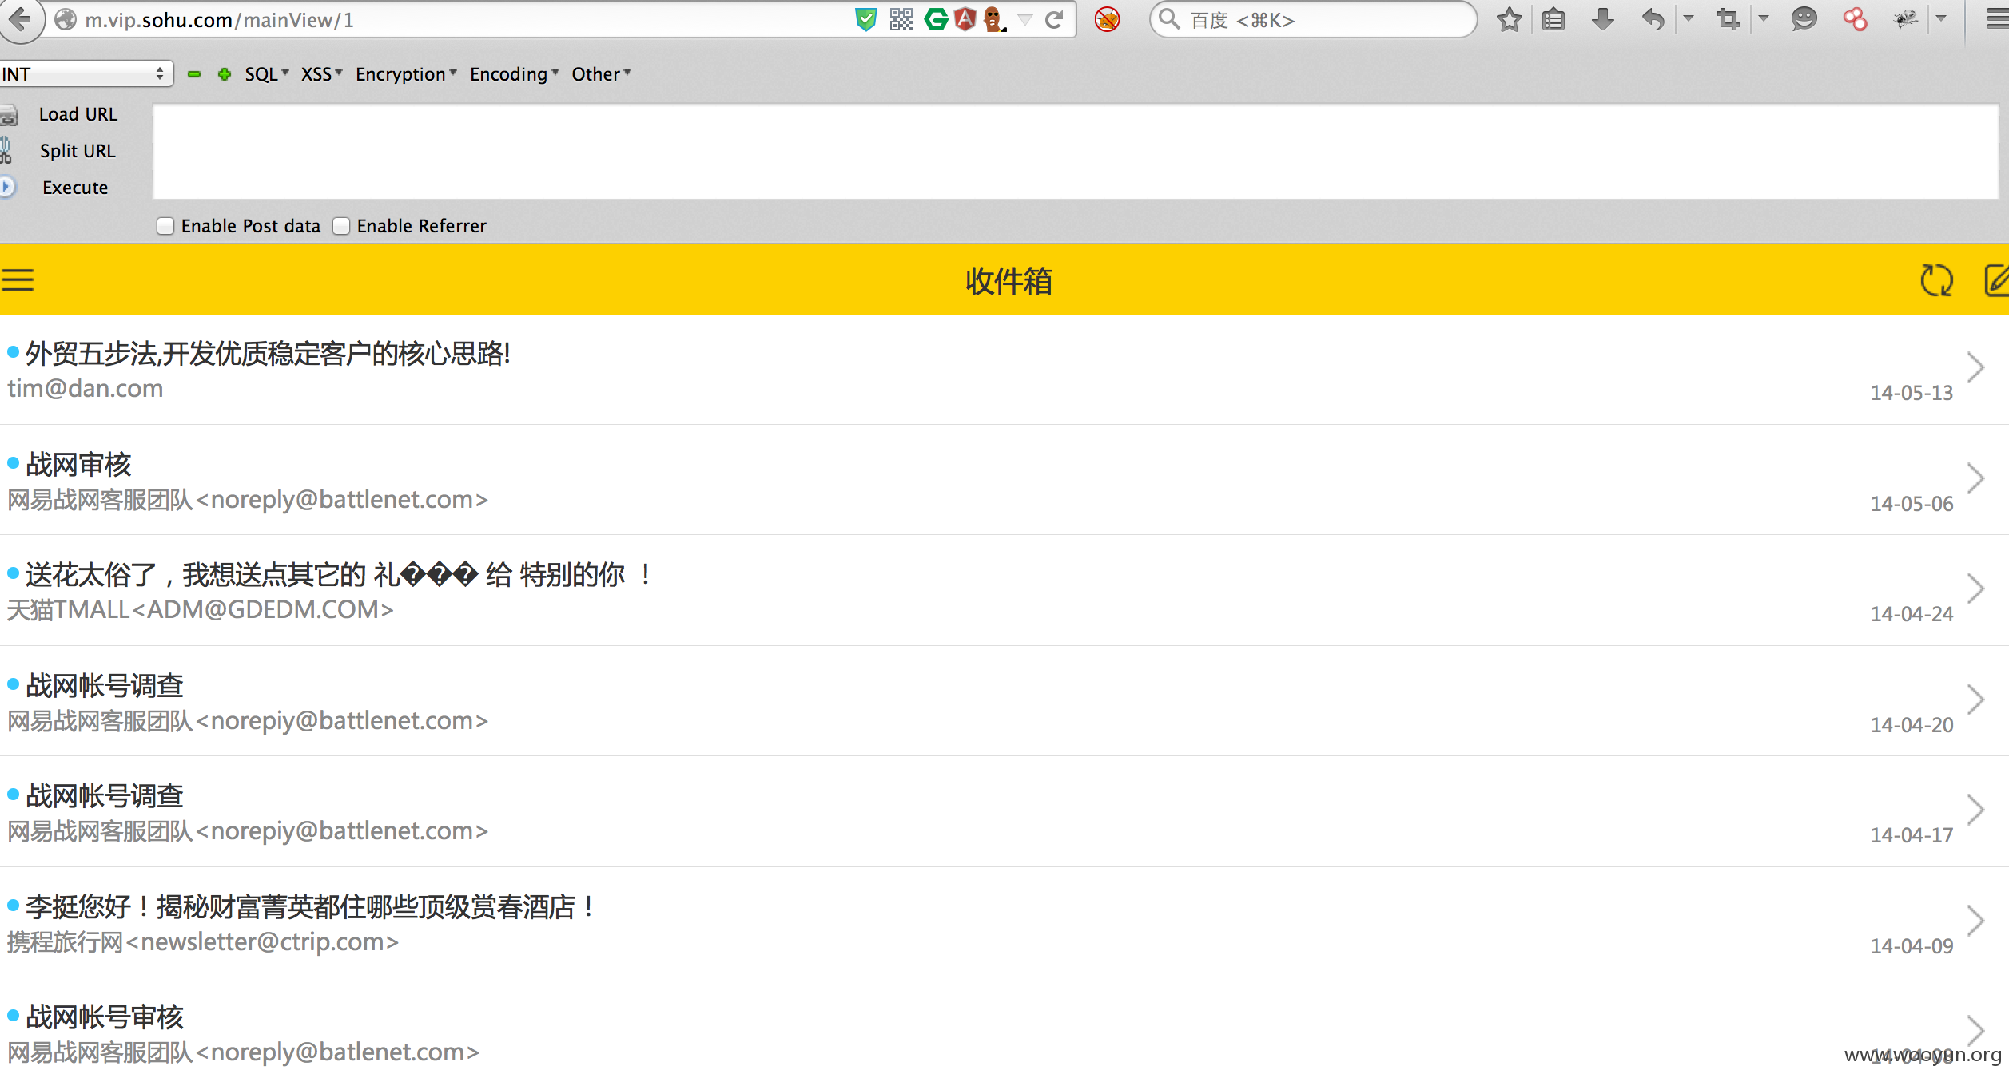Image resolution: width=2009 pixels, height=1078 pixels.
Task: Open the 战网审核 email dated 14-05-06
Action: coord(1004,480)
